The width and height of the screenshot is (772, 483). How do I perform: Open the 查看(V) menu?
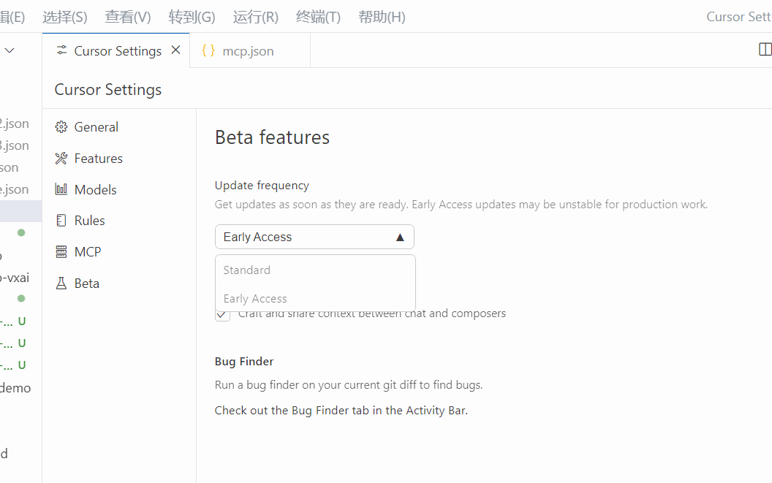pos(128,17)
